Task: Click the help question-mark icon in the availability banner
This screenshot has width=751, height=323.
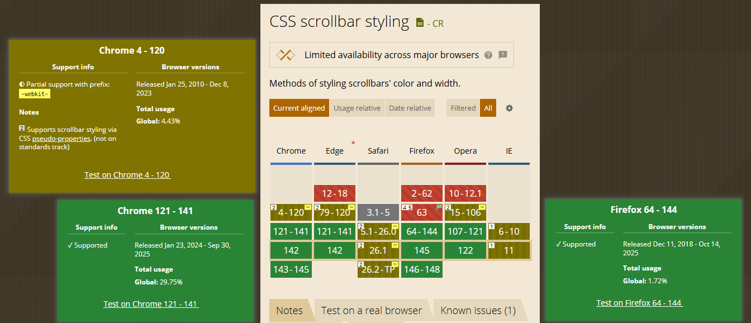Action: tap(488, 55)
